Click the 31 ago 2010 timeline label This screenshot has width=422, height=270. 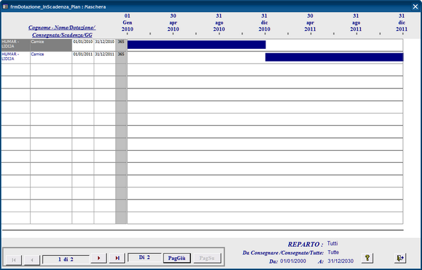click(219, 22)
